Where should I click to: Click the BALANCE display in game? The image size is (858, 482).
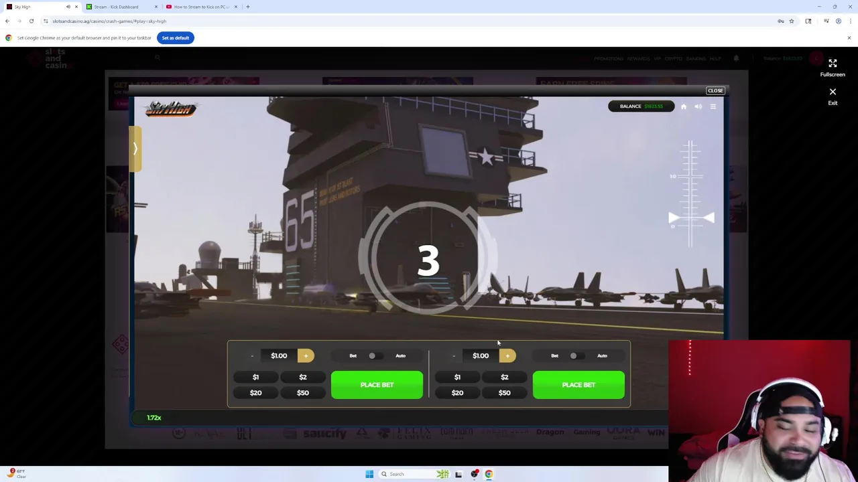click(641, 106)
